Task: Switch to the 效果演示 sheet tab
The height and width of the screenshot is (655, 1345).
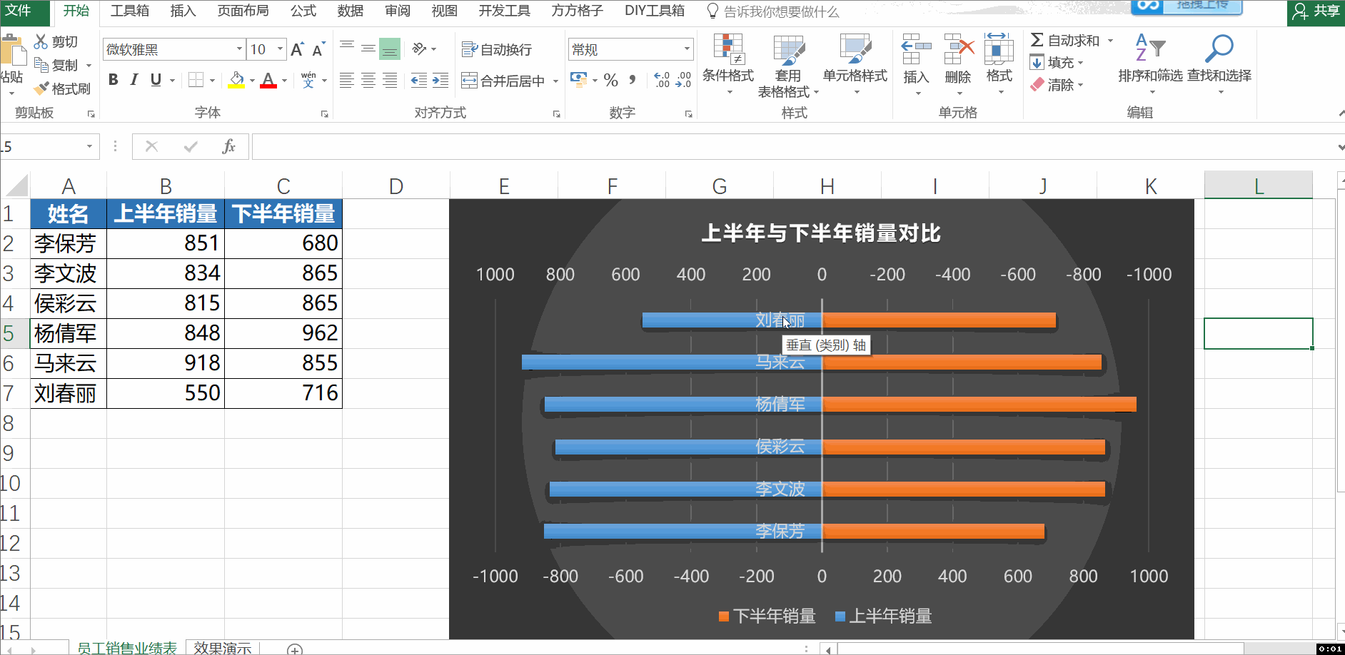Action: coord(222,648)
